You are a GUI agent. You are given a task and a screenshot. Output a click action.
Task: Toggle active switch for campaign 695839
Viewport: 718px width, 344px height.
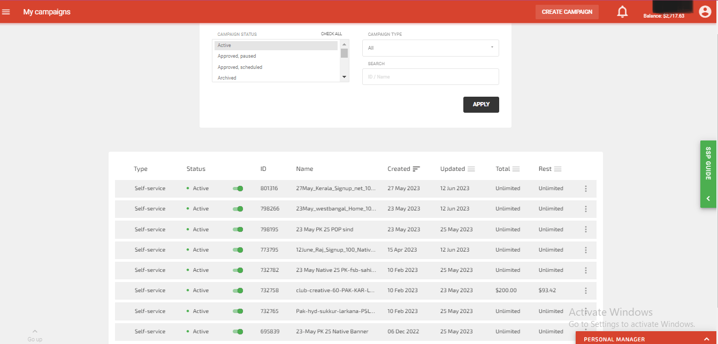[x=238, y=332]
